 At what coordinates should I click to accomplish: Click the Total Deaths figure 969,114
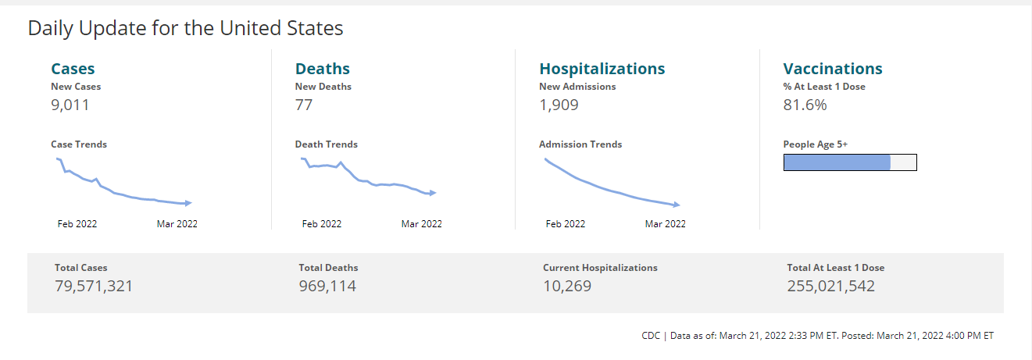[327, 286]
